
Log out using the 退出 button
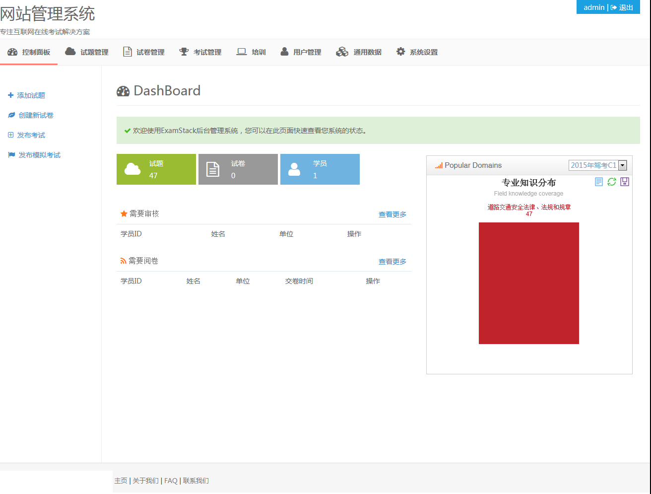[622, 7]
